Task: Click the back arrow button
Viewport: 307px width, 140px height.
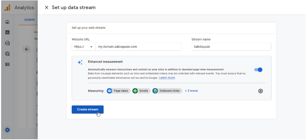Action: (x=27, y=49)
